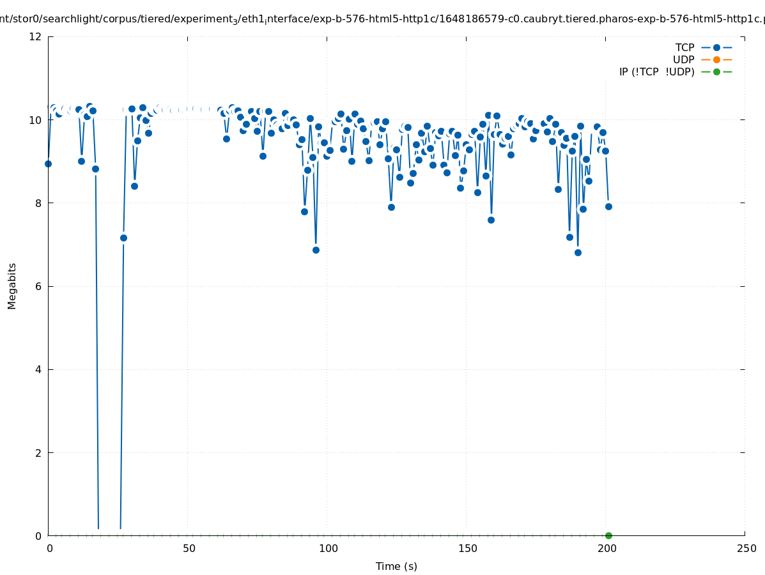Screen dimensions: 765x575
Task: Click the 250 tick label on the x-axis
Action: coord(746,548)
